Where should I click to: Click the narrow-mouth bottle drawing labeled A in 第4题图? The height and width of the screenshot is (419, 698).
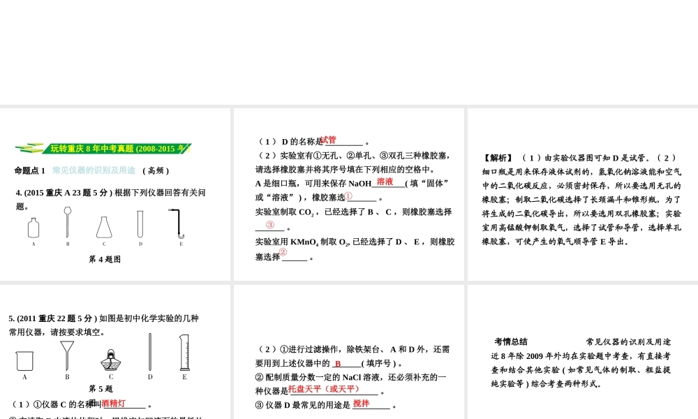(x=34, y=228)
